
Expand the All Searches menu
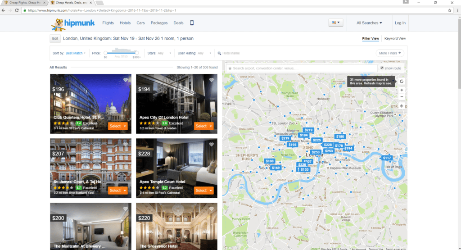click(x=369, y=23)
